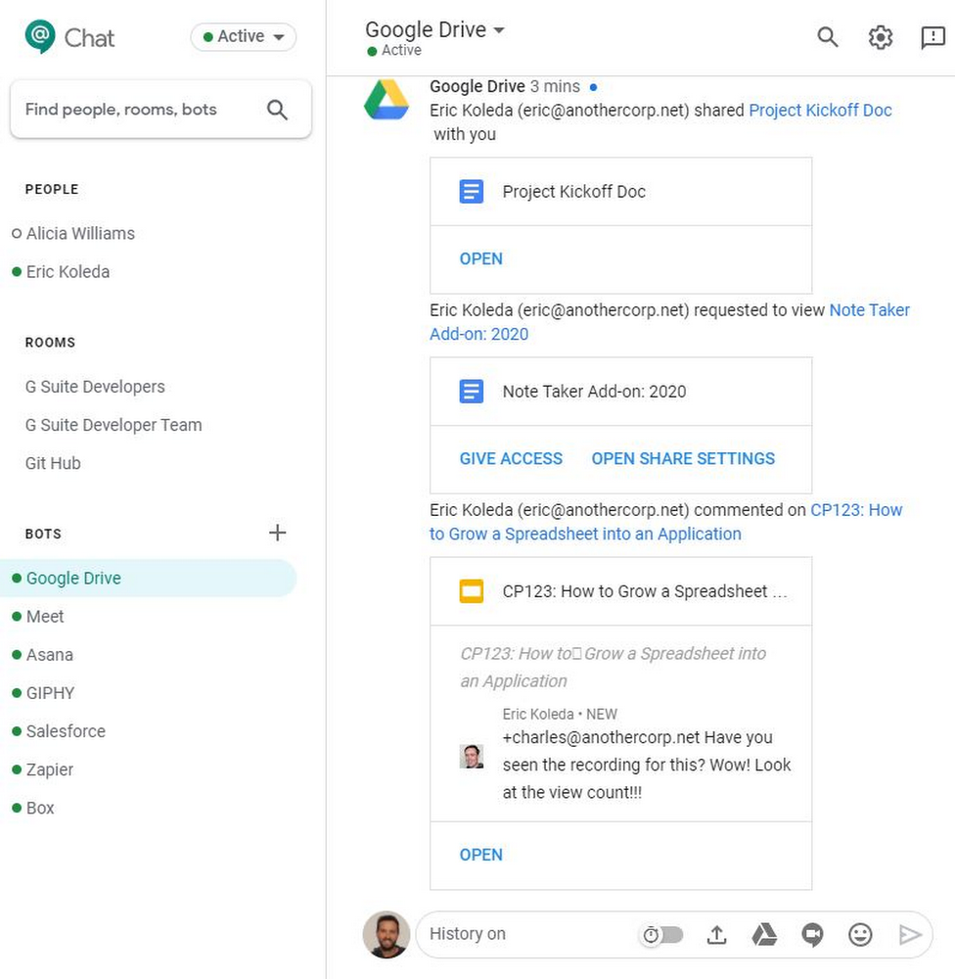Click the Google Chat logo icon
Viewport: 955px width, 979px height.
(40, 36)
